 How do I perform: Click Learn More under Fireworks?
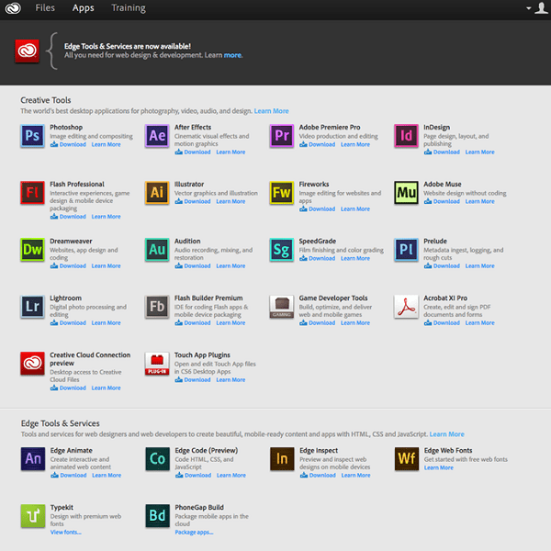(x=355, y=209)
